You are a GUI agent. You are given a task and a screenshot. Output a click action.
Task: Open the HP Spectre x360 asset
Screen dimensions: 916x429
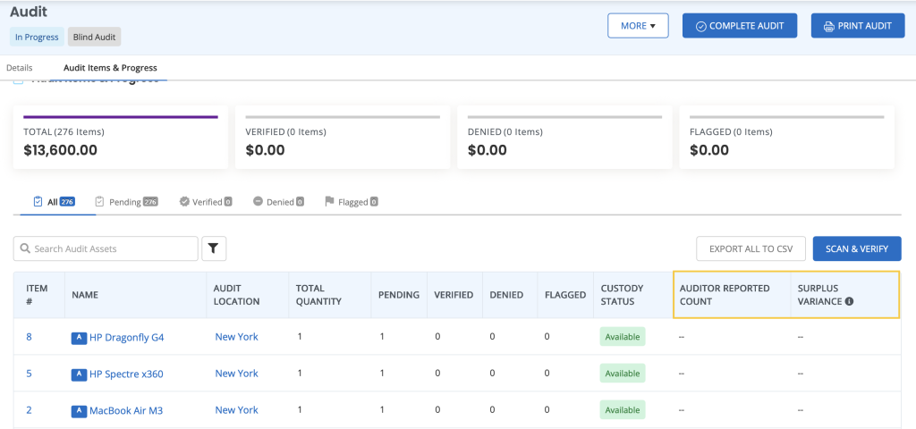tap(126, 374)
